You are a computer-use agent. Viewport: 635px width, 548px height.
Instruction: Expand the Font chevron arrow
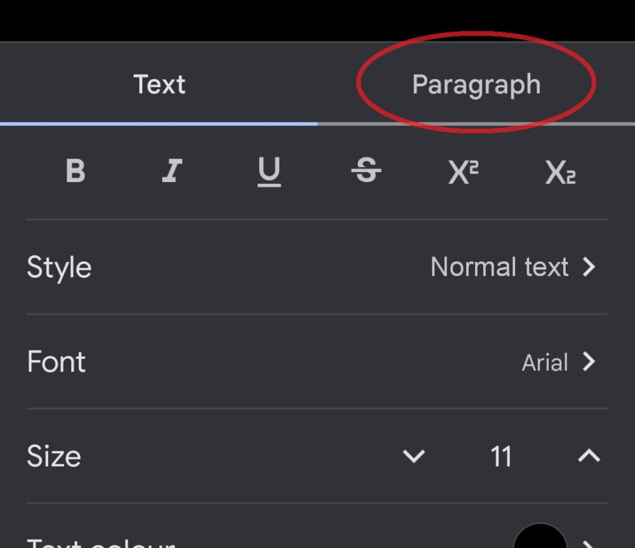click(x=589, y=362)
